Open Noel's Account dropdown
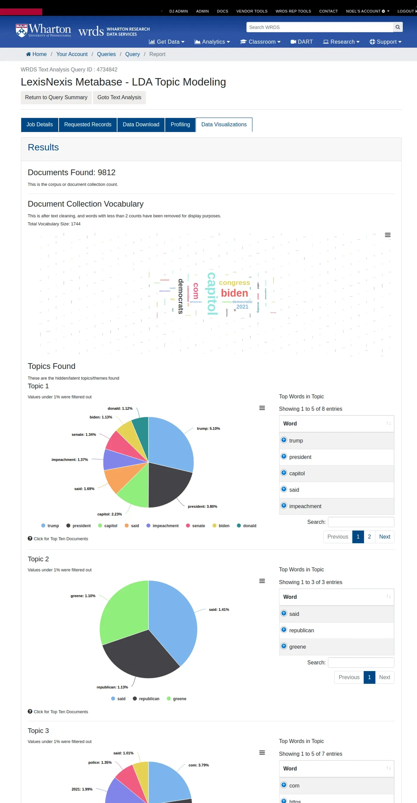The width and height of the screenshot is (417, 803). (368, 11)
